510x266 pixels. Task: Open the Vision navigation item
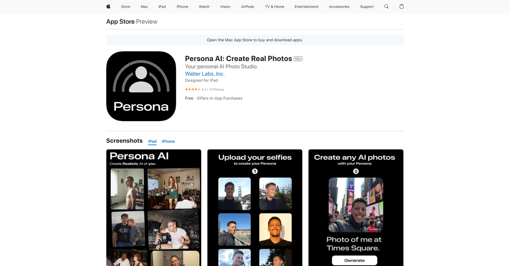[x=225, y=7]
